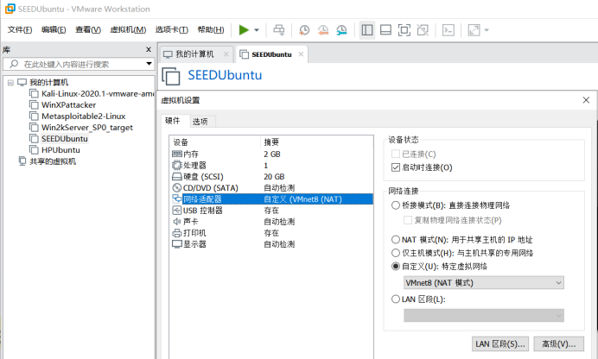Select NAT 模式(N) radio button
Screen dimensions: 598x359
pyautogui.click(x=396, y=239)
